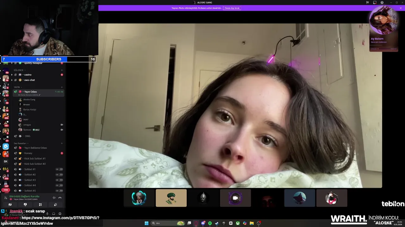Viewport: 405px width, 227px height.
Task: Toggle noise suppression waveform icon
Action: coord(54,198)
